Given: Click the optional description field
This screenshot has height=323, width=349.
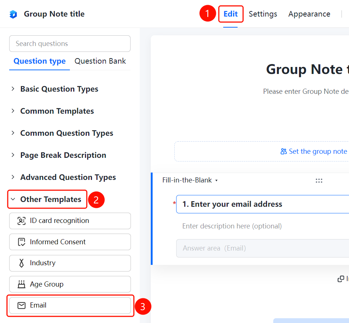Looking at the screenshot, I should (232, 226).
